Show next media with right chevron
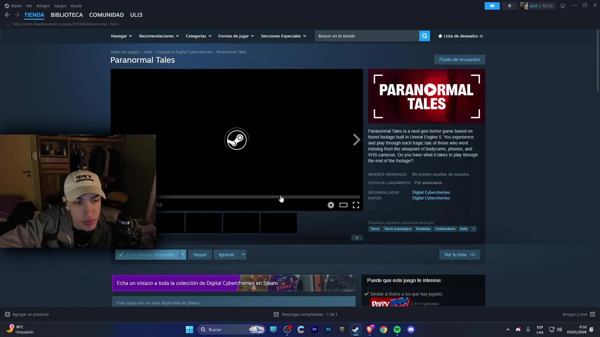 coord(357,139)
